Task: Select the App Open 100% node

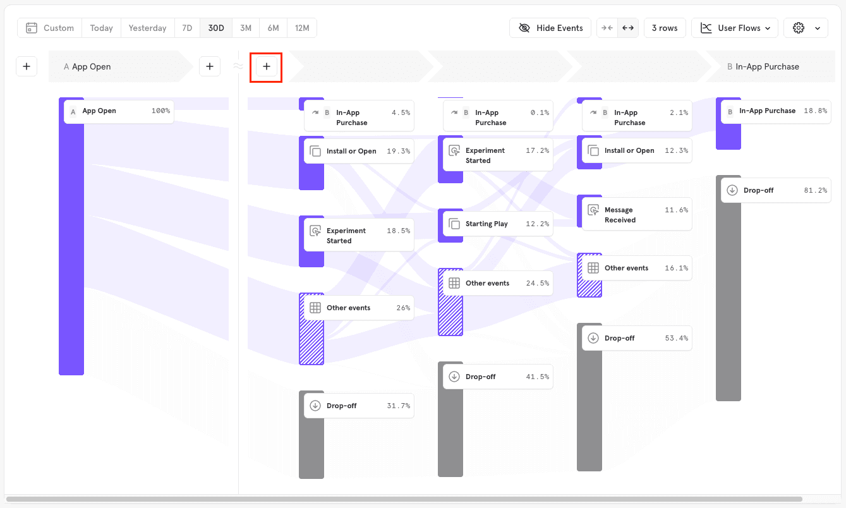Action: 118,111
